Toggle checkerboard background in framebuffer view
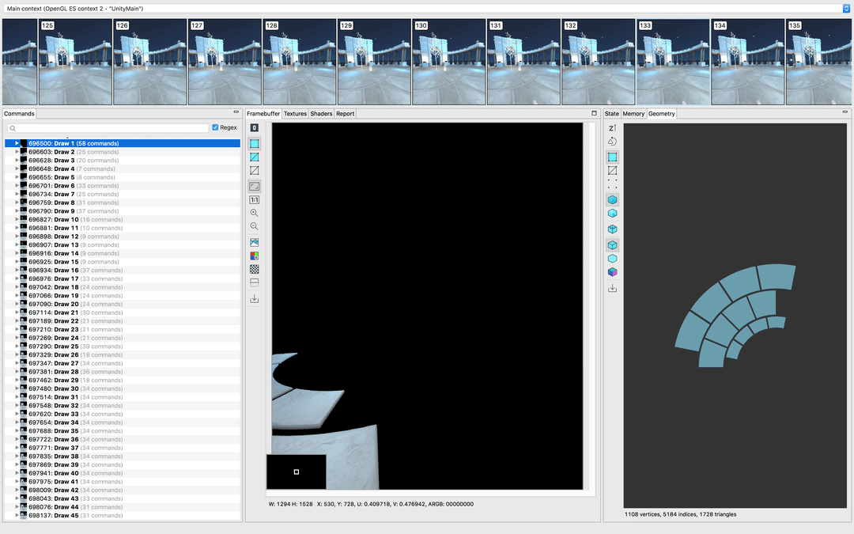 [254, 269]
